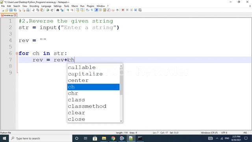Open the File menu
Image resolution: width=252 pixels, height=142 pixels.
coord(3,6)
